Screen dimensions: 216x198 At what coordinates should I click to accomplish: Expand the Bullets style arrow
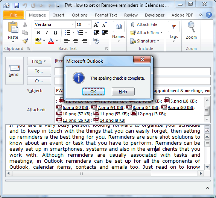pyautogui.click(x=73, y=33)
